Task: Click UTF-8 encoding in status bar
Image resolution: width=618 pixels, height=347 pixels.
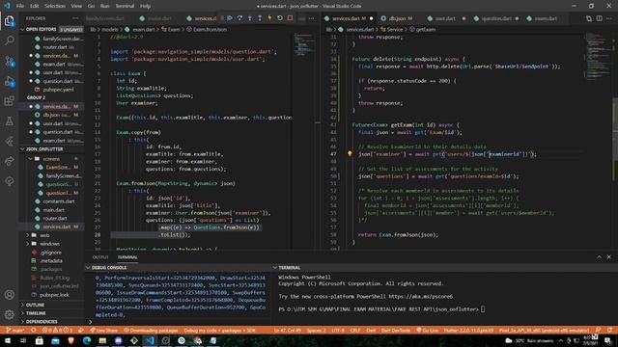Action: point(338,331)
